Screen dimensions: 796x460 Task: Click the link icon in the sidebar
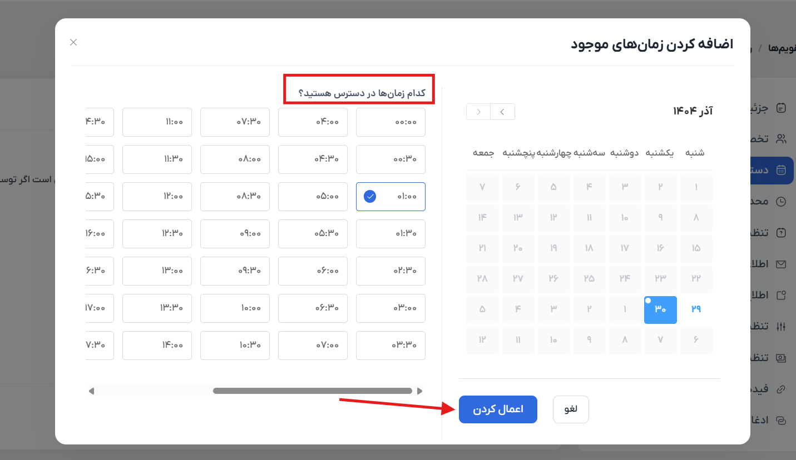(781, 389)
